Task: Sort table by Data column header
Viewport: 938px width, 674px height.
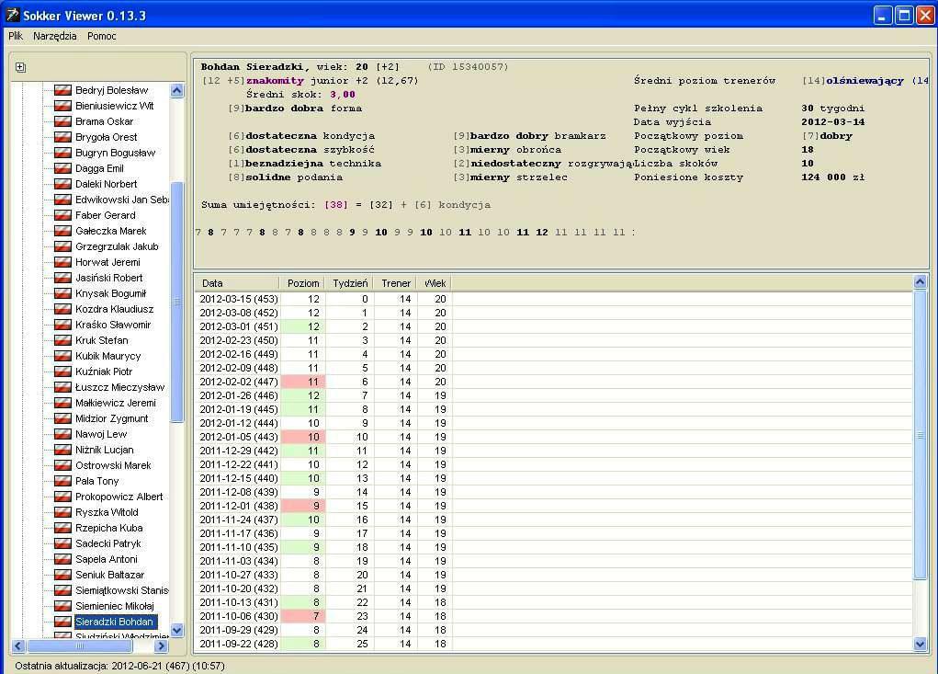Action: [237, 283]
